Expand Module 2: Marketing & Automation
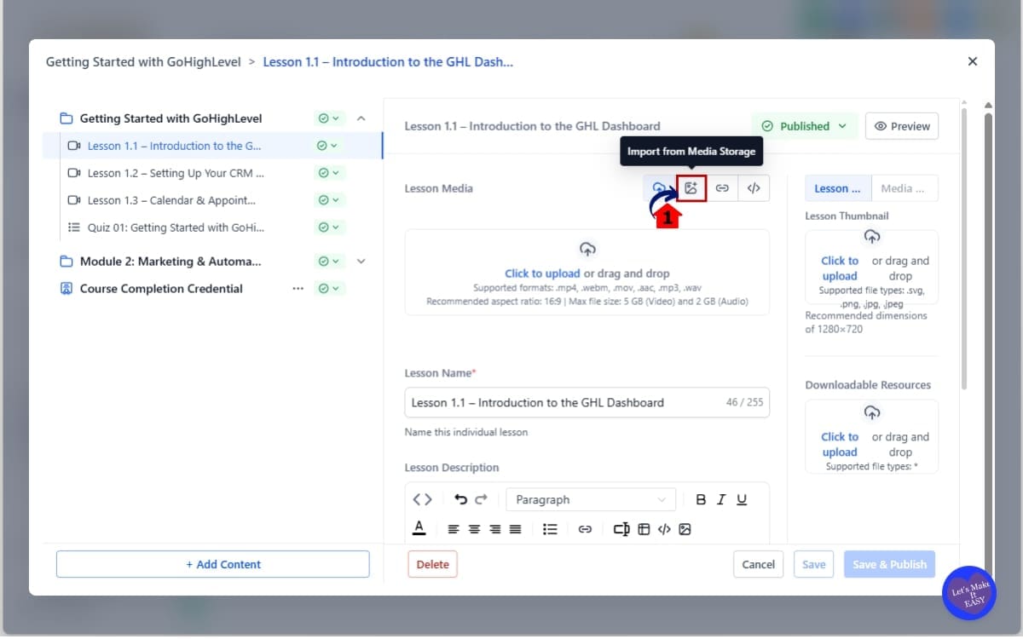1023x639 pixels. pyautogui.click(x=361, y=262)
